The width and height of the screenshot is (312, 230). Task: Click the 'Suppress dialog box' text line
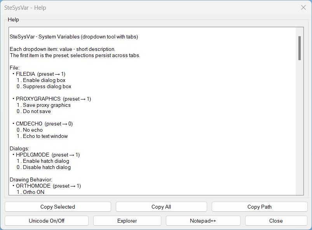pos(47,86)
